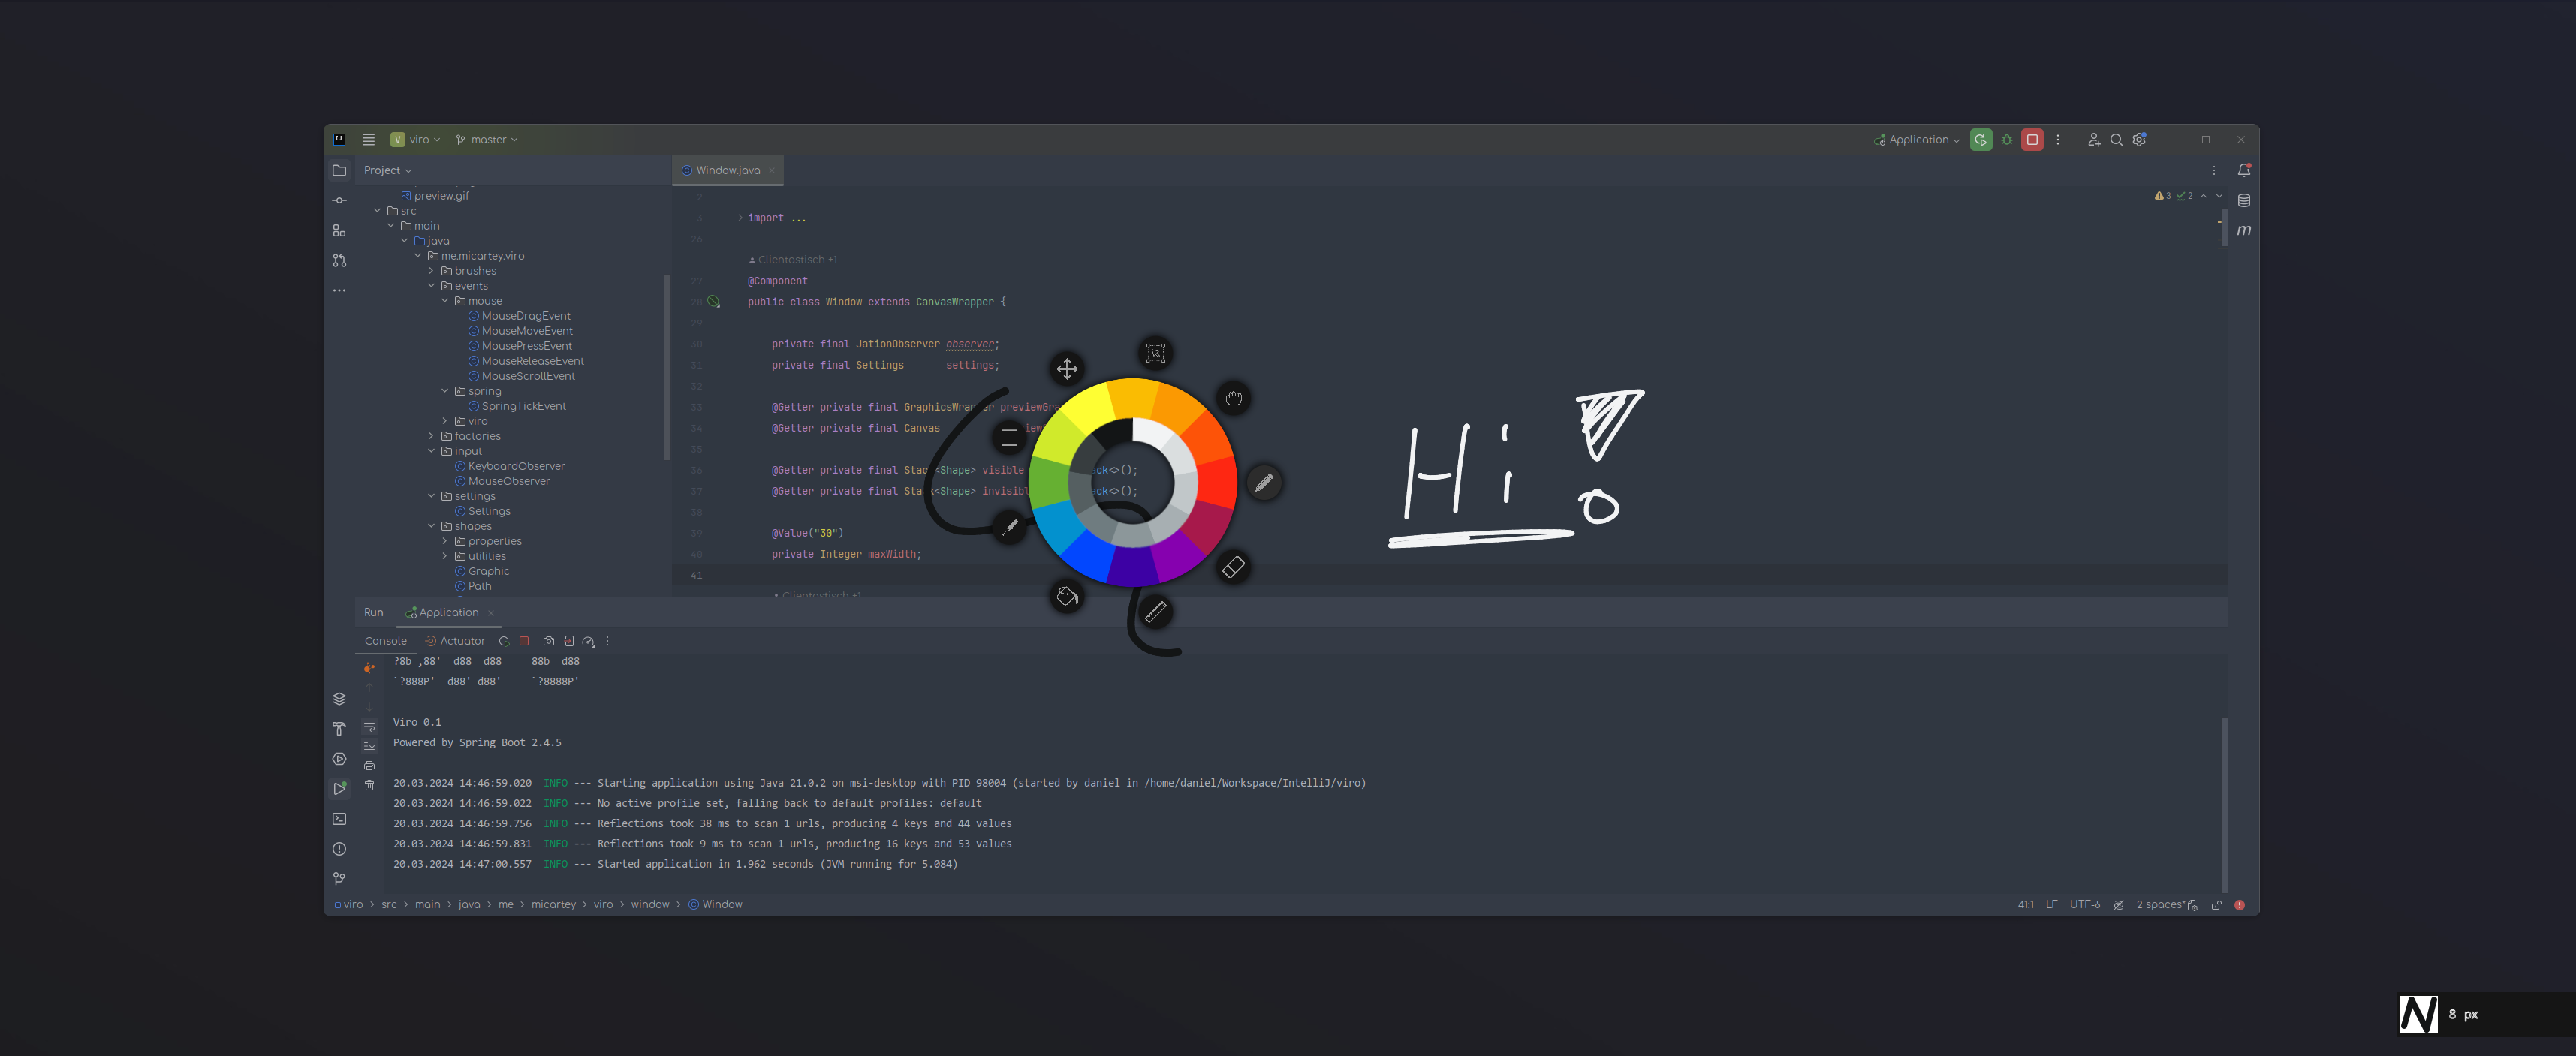
Task: Stop the running Application in toolbar
Action: (2032, 140)
